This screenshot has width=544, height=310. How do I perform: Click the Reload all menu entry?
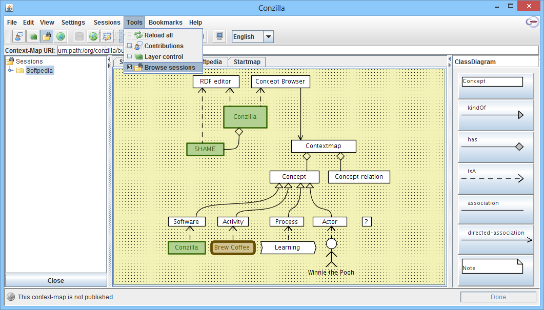[164, 35]
